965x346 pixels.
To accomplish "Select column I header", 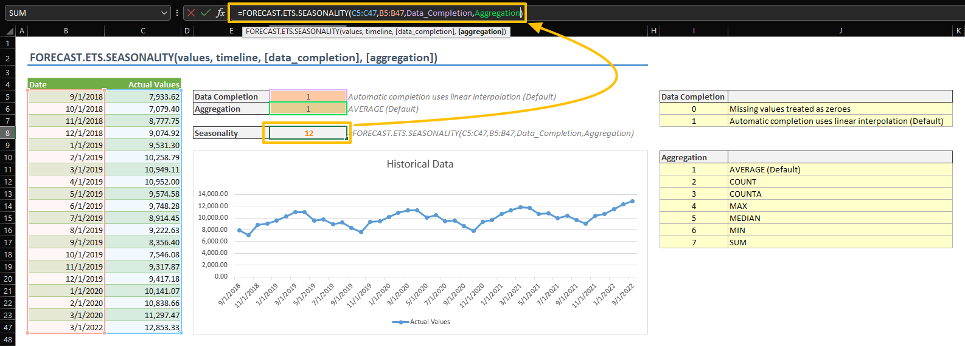I will tap(694, 30).
